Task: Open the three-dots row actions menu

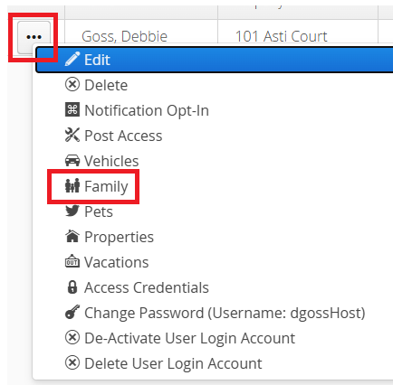Action: tap(34, 37)
